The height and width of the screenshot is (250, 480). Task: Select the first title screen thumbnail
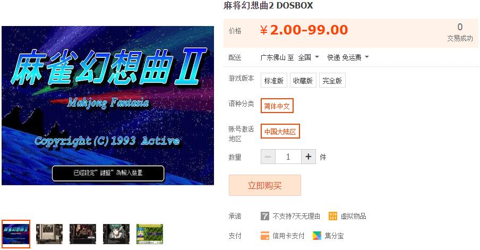click(16, 234)
